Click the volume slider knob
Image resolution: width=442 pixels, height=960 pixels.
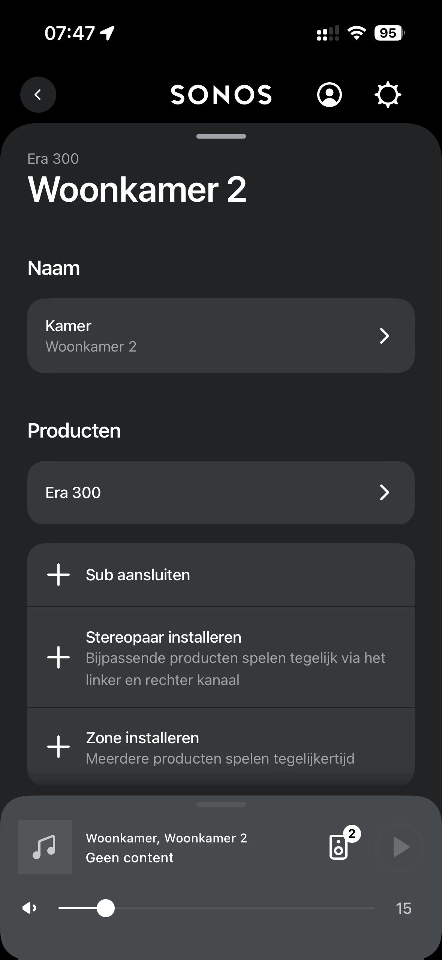(x=106, y=908)
